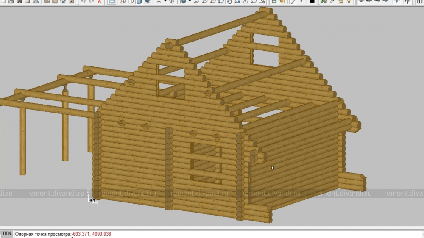This screenshot has width=424, height=238.
Task: Toggle the grid display toolbar button
Action: (112, 1)
